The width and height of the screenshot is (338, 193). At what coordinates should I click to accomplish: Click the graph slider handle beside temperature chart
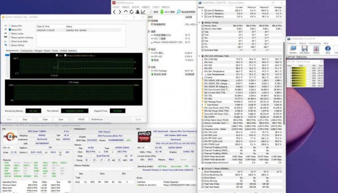click(7, 55)
